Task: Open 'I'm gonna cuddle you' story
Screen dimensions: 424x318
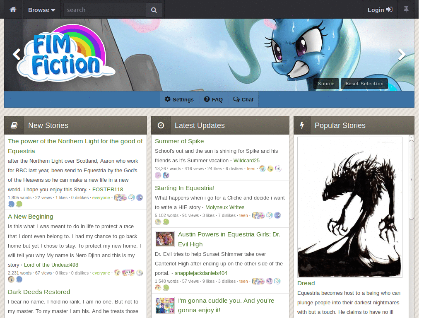Action: coord(226,305)
